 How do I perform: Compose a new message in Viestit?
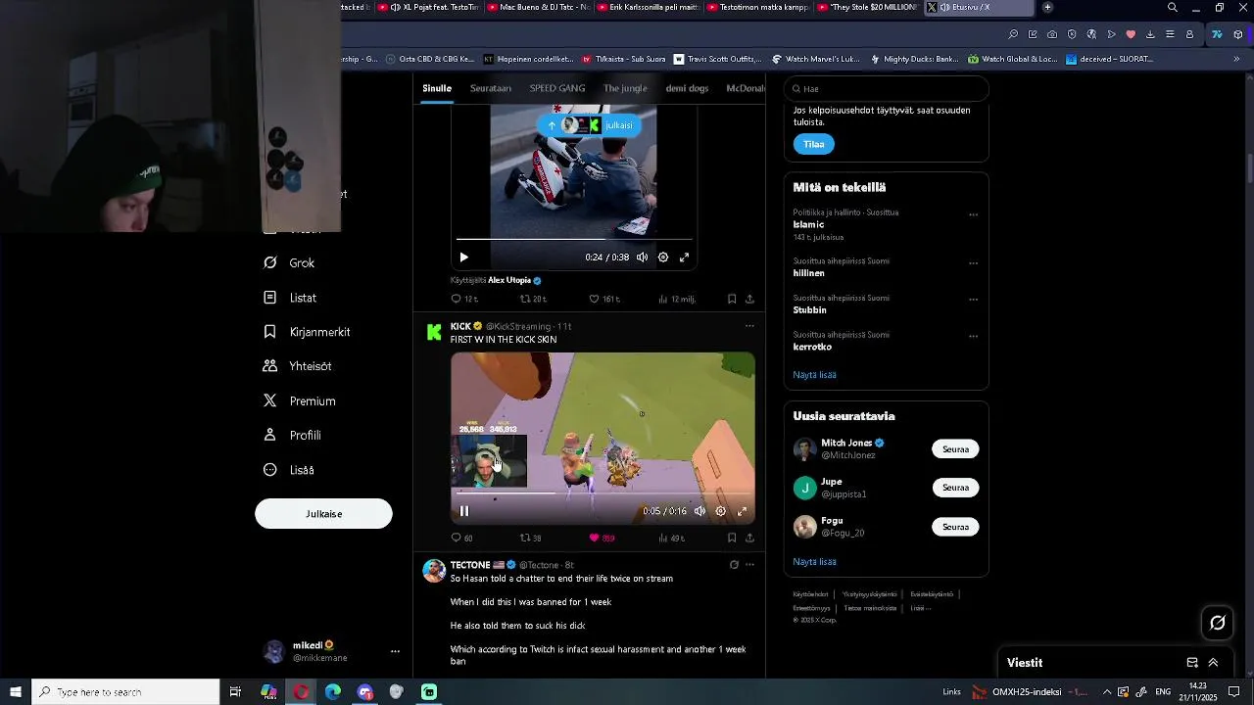(x=1192, y=663)
